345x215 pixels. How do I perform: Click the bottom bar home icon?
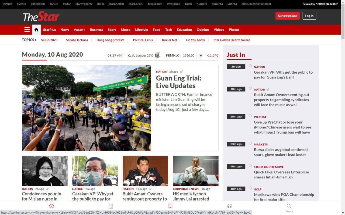[x=51, y=206]
